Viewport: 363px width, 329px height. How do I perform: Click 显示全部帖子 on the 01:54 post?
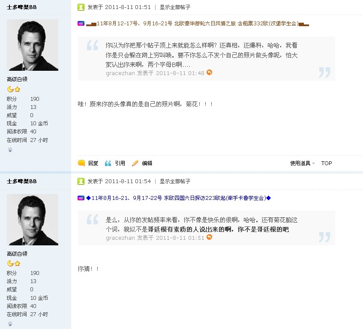pyautogui.click(x=175, y=181)
